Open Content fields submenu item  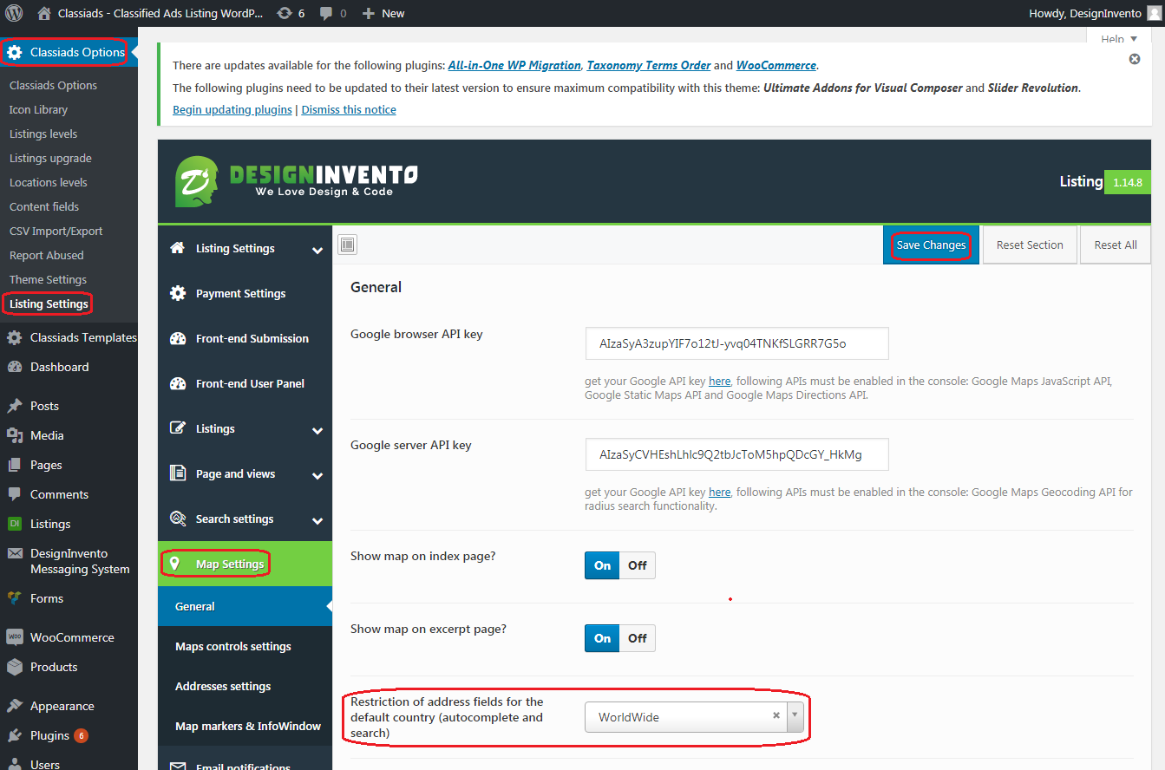coord(44,206)
